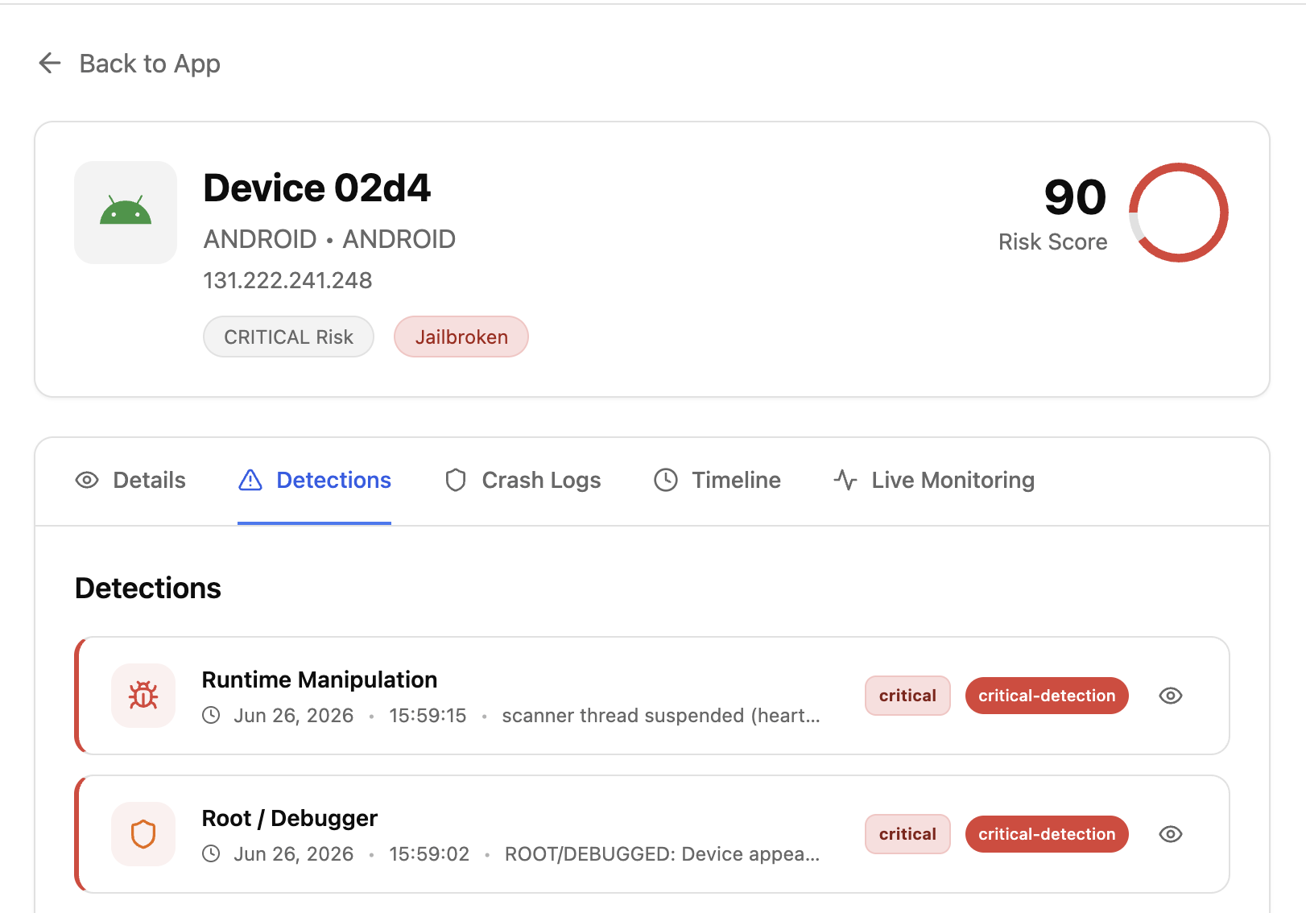The width and height of the screenshot is (1306, 913).
Task: Click the risk score value 90
Action: (1075, 197)
